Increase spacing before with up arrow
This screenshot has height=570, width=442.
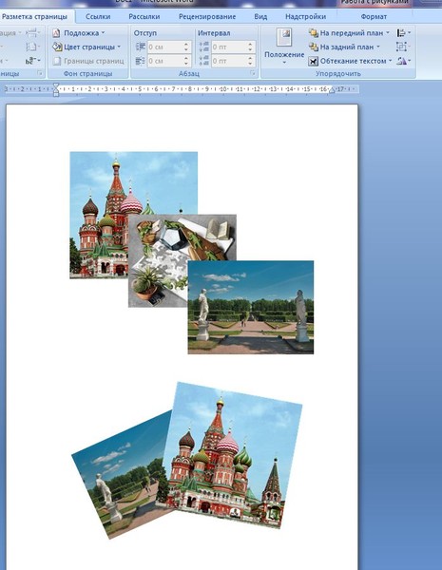(x=250, y=45)
